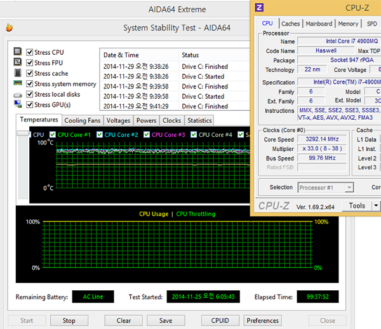Click the Date & Time column header

point(139,55)
